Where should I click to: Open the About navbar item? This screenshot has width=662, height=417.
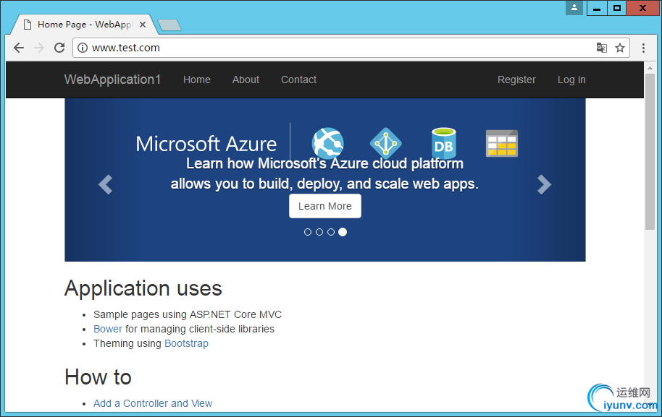pos(246,79)
